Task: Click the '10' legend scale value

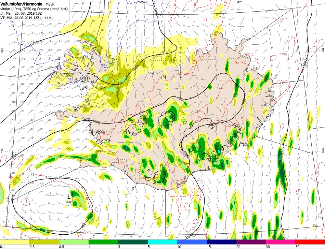Action: click(179, 246)
